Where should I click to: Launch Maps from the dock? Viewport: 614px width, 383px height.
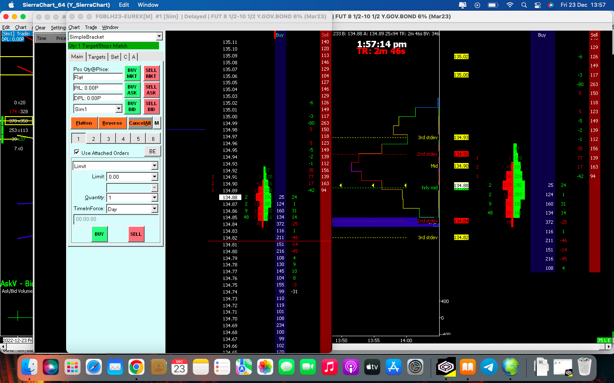(244, 367)
